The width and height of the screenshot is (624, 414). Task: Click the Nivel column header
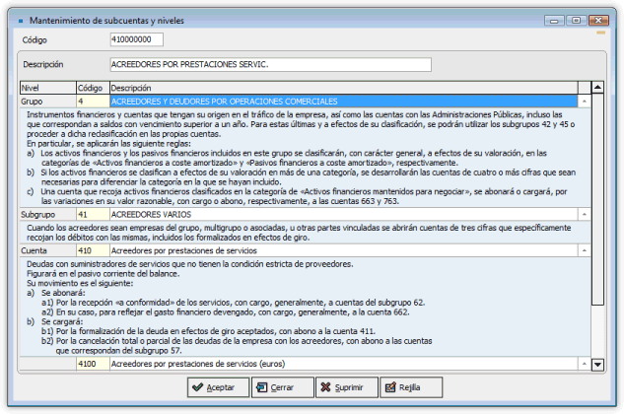(46, 88)
